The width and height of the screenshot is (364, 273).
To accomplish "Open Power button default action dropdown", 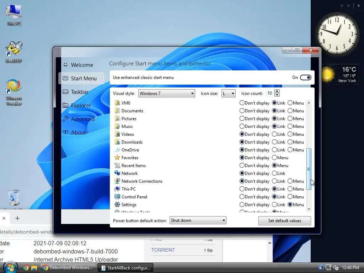I will [x=198, y=220].
